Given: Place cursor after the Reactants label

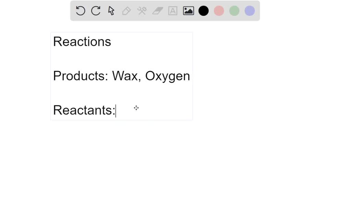Looking at the screenshot, I should tap(116, 110).
